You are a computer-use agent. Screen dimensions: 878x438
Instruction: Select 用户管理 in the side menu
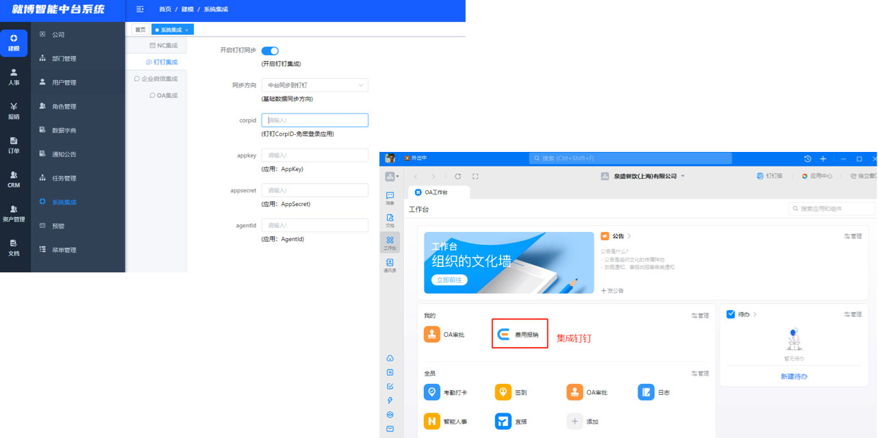(64, 83)
